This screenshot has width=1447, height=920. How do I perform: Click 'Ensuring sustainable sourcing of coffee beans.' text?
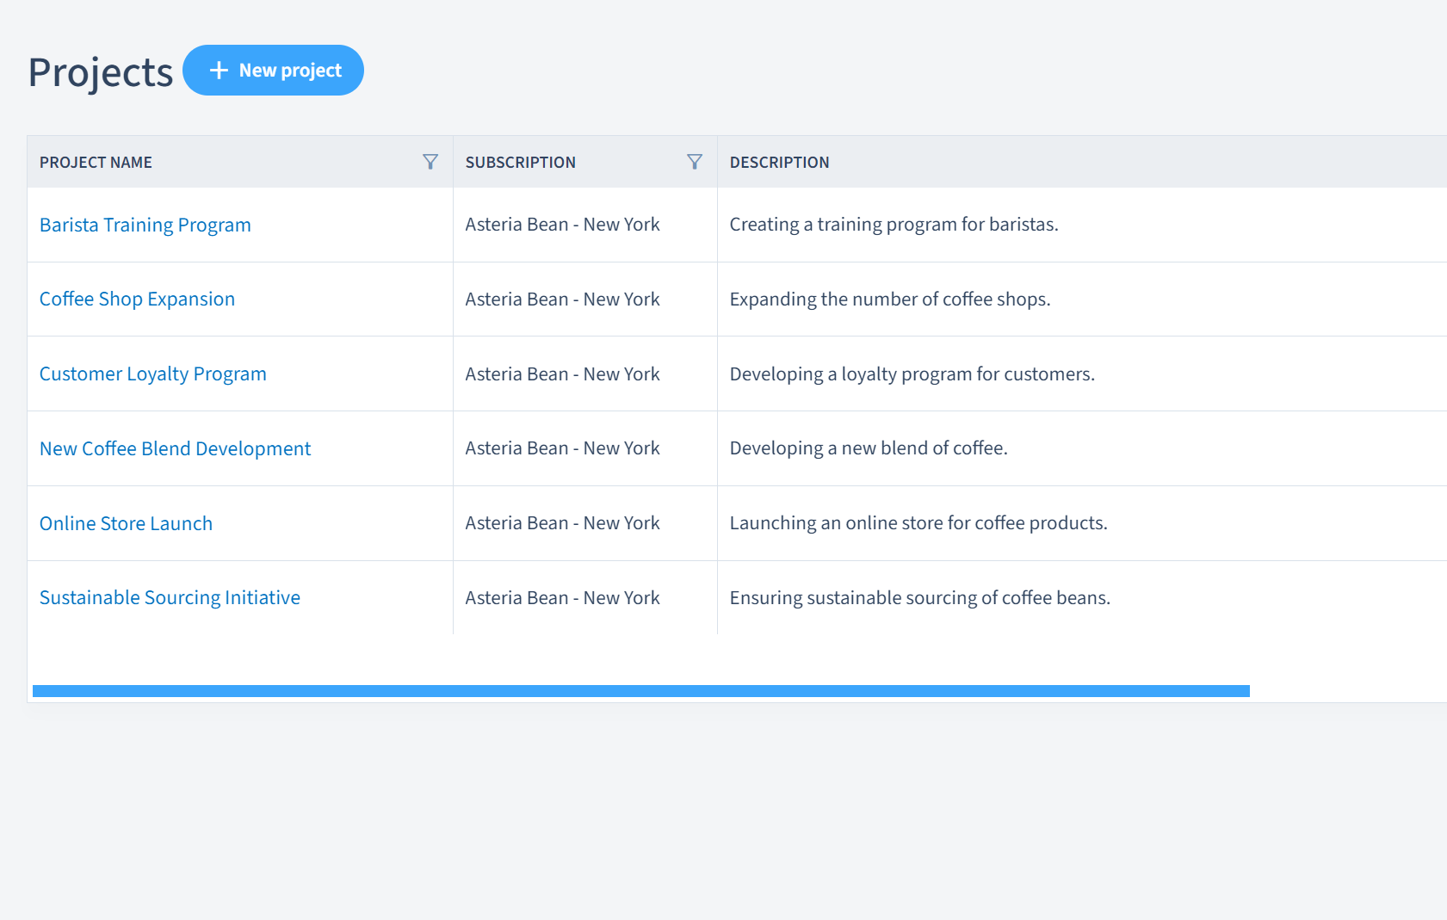[920, 597]
